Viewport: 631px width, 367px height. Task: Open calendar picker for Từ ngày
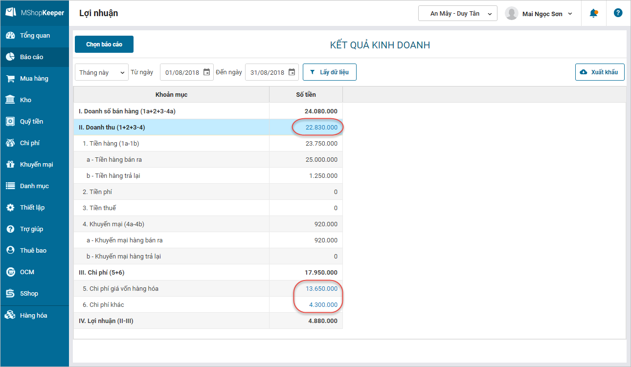[206, 72]
